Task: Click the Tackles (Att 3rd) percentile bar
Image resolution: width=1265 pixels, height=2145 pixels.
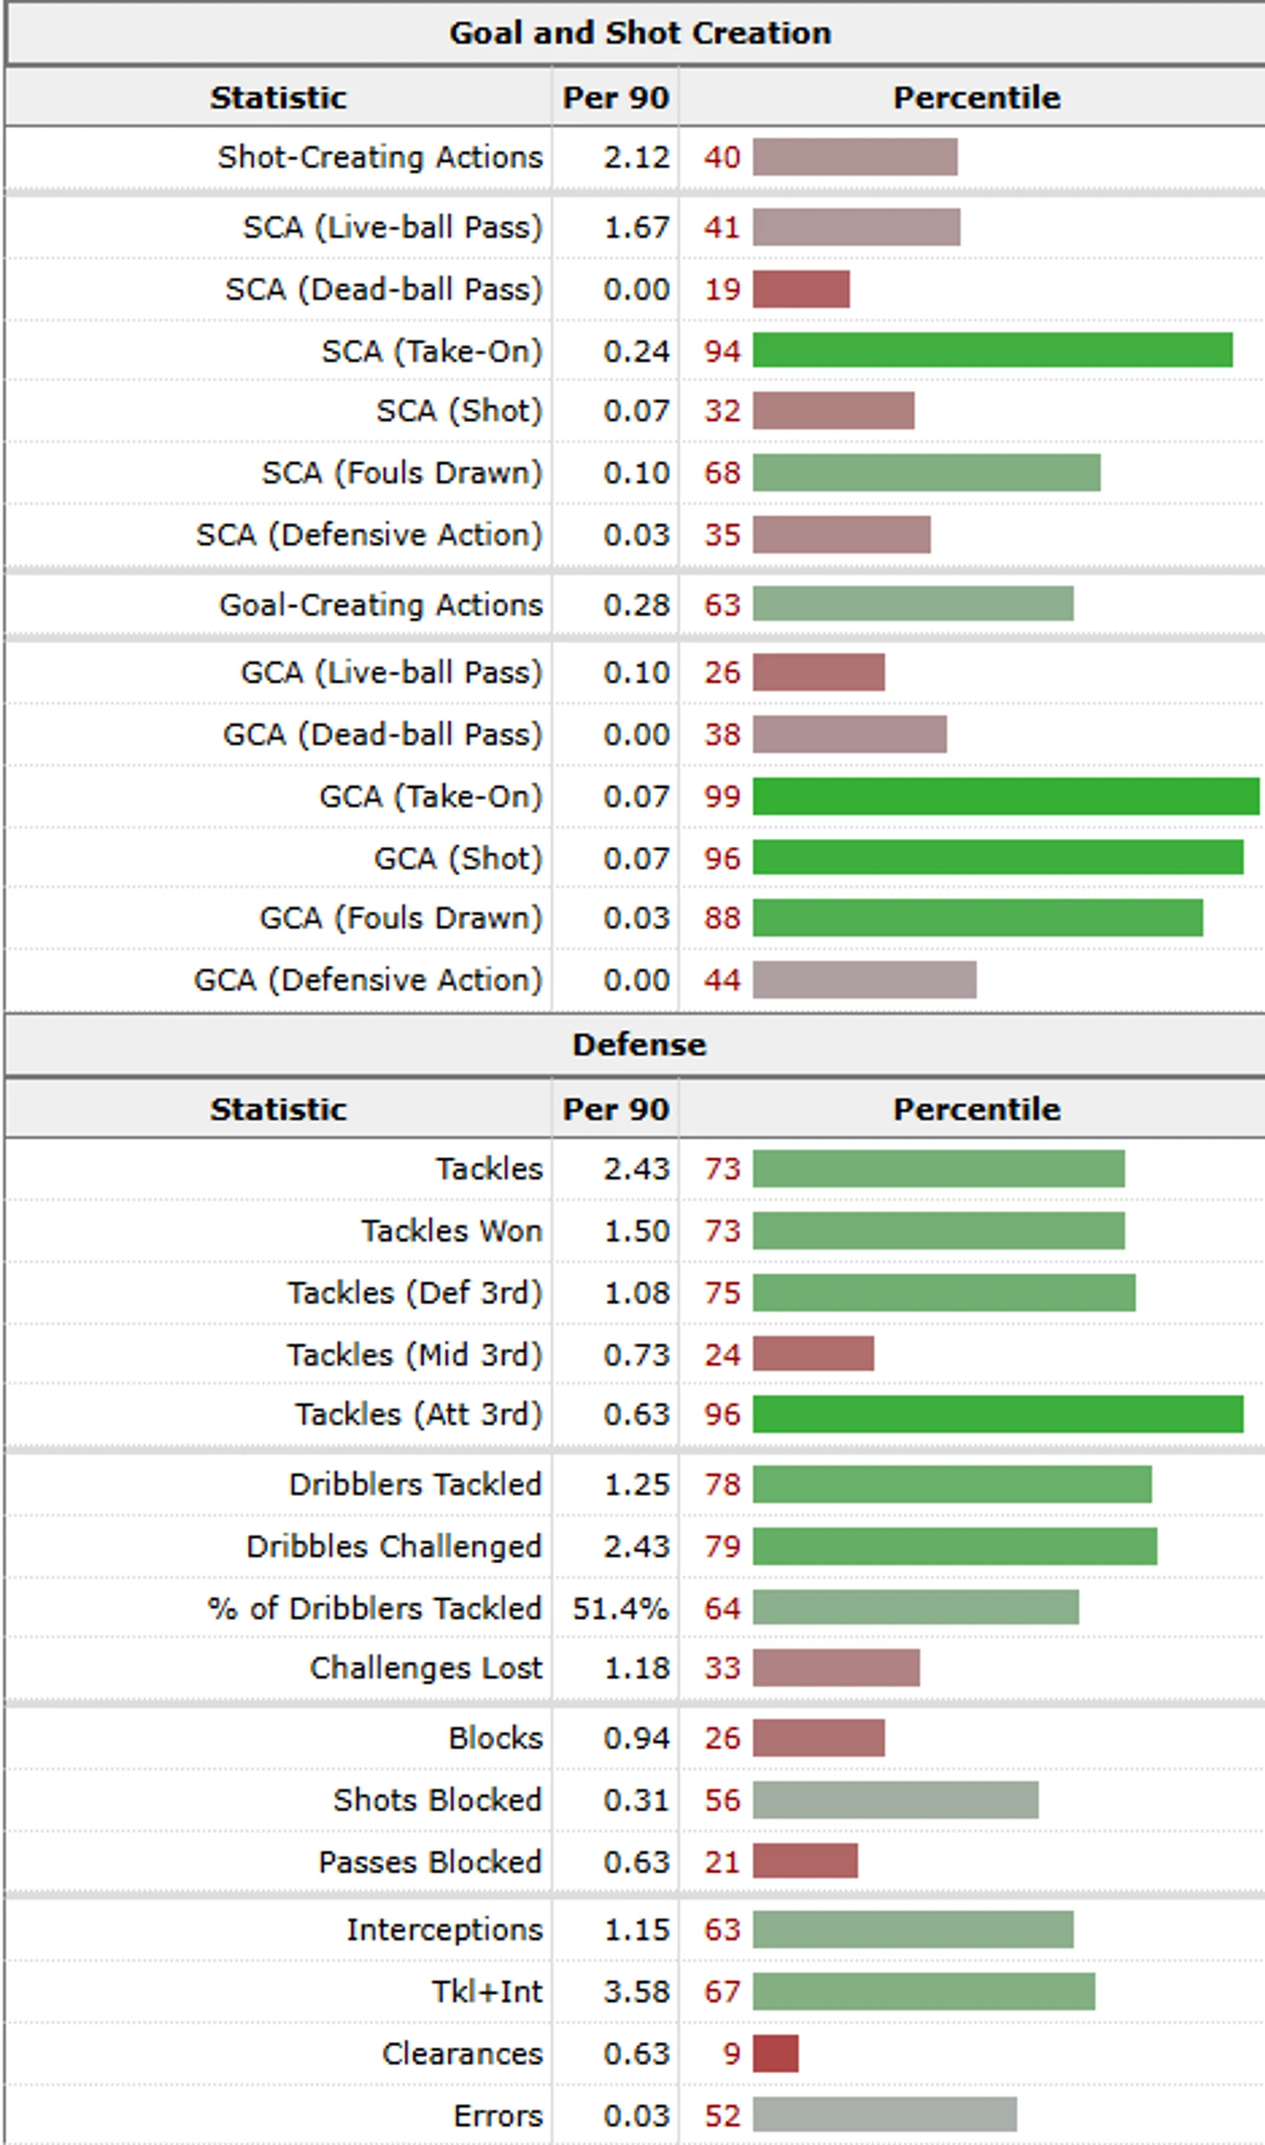Action: point(997,1414)
